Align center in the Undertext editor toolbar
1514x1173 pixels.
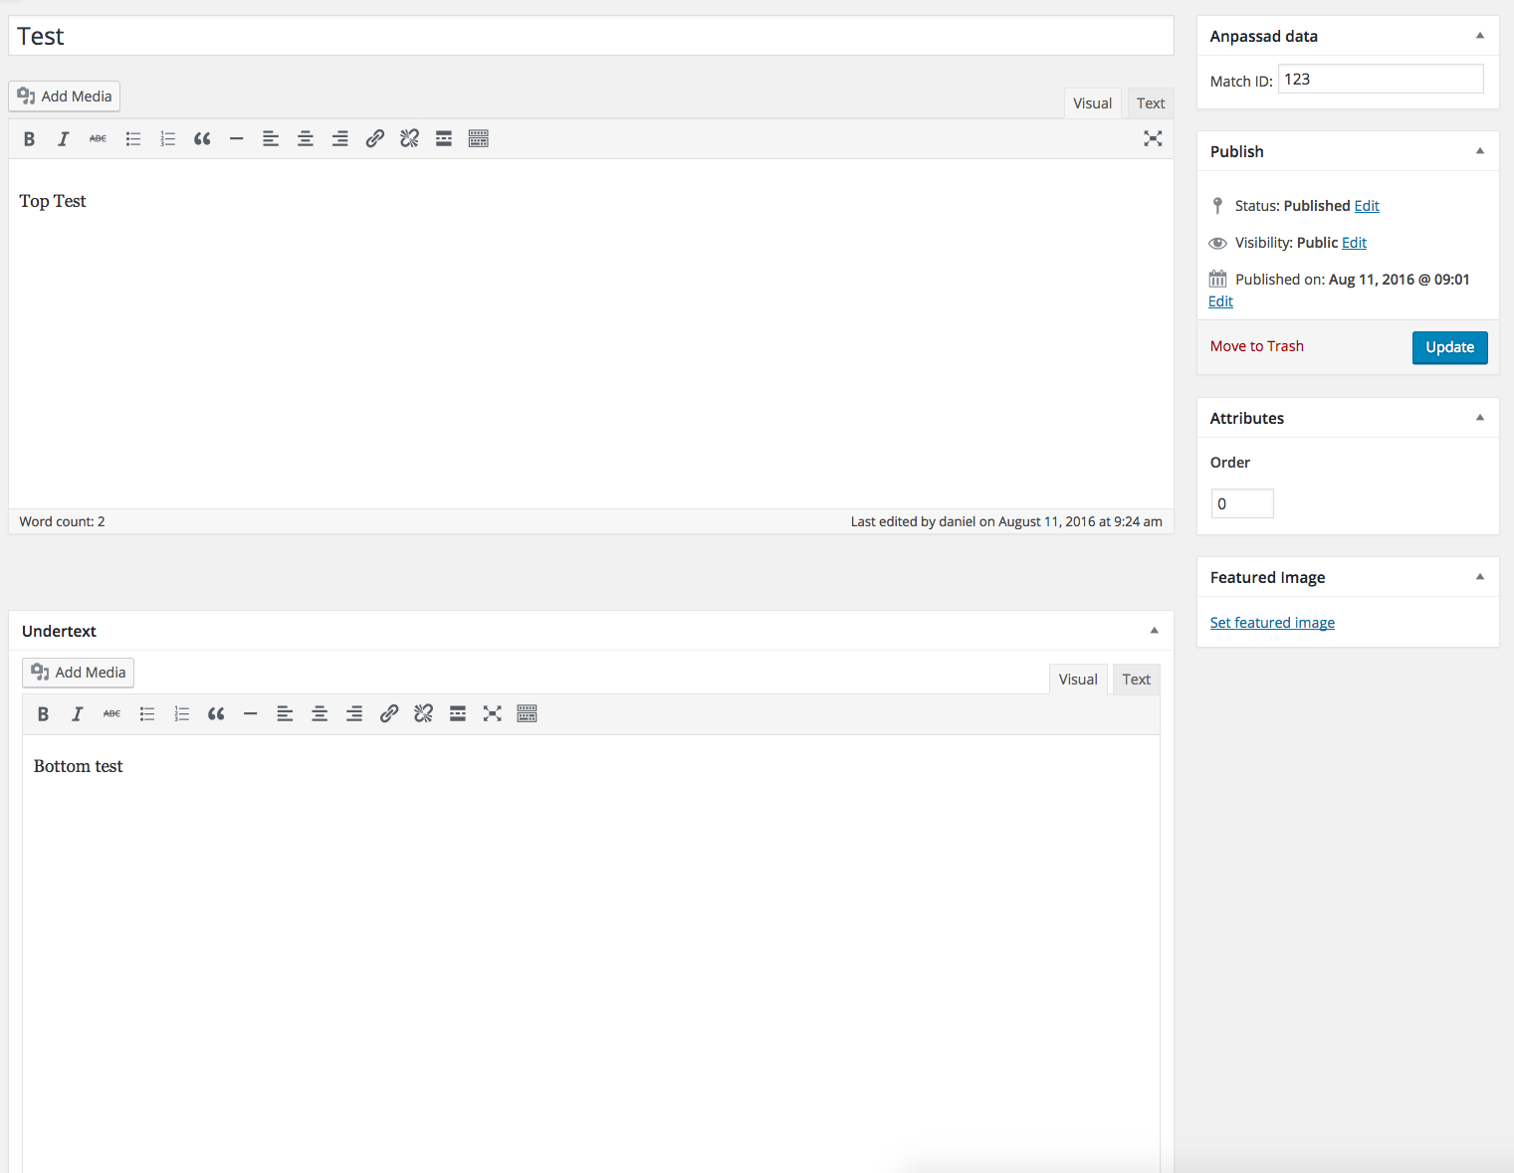(320, 714)
